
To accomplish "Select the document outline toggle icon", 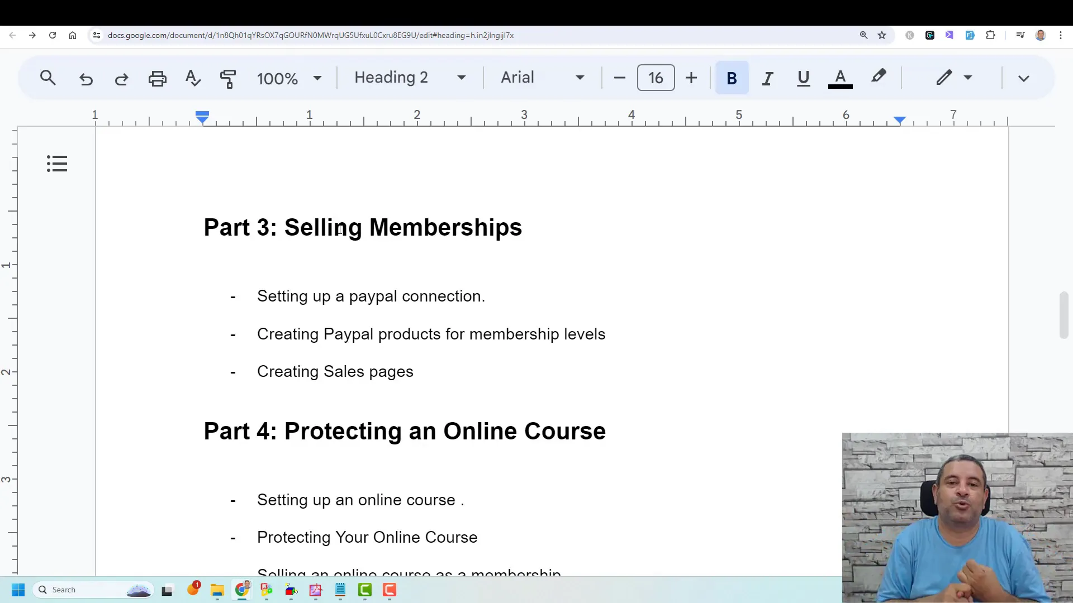I will [x=57, y=164].
